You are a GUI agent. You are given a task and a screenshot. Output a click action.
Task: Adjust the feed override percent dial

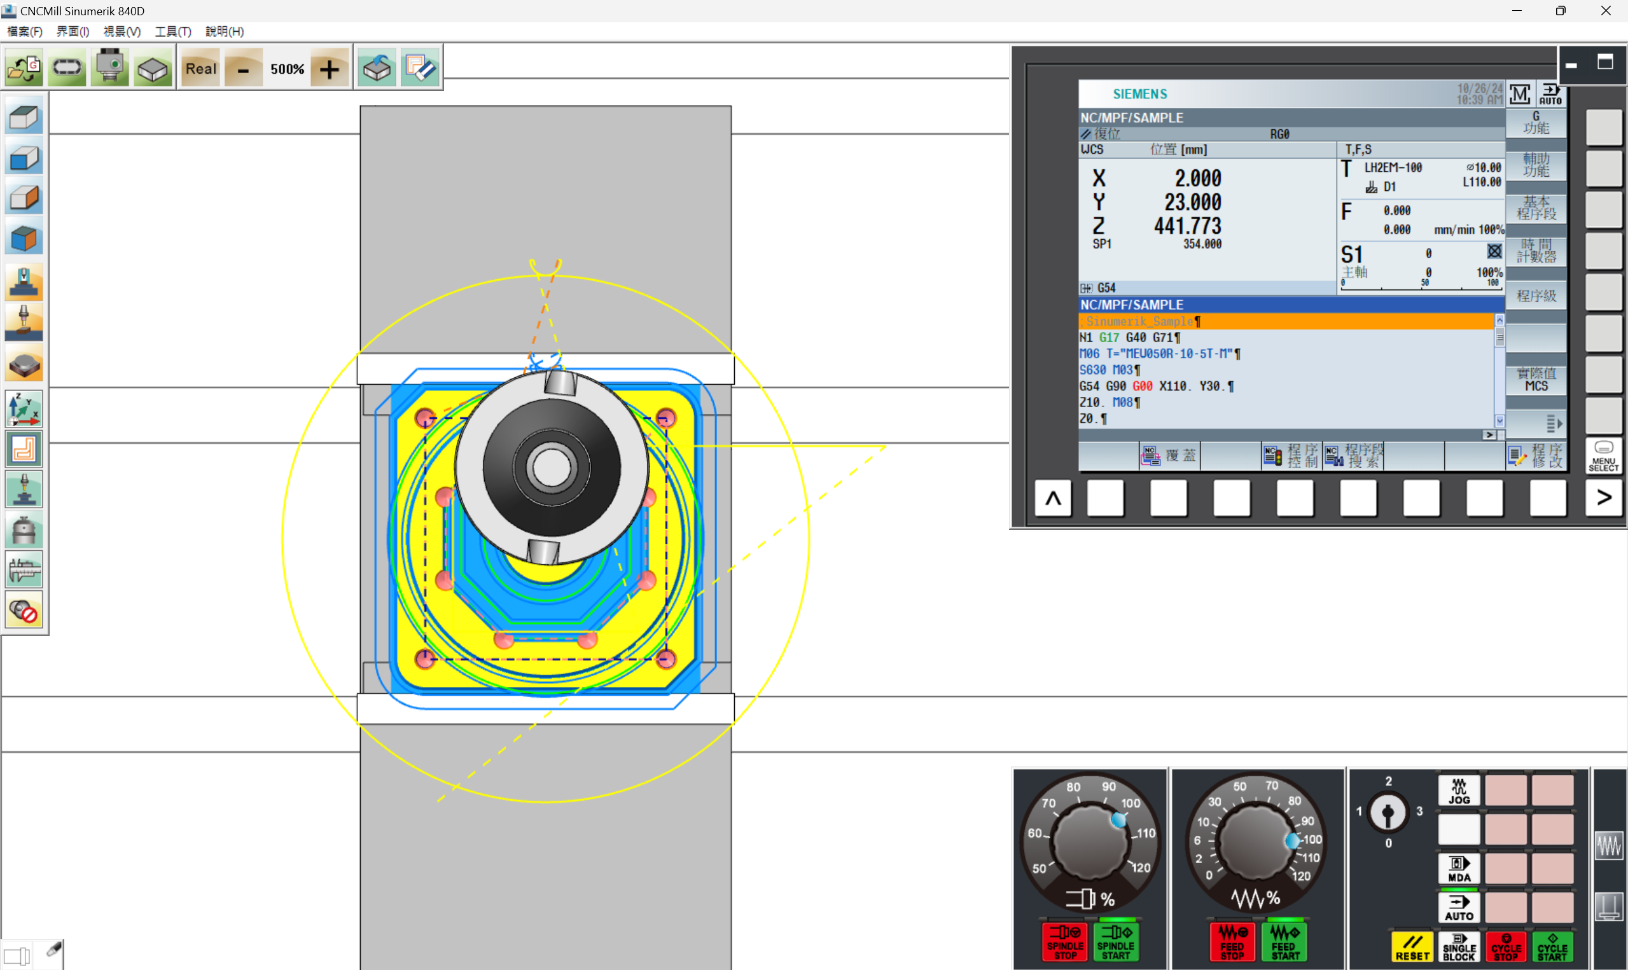1256,842
